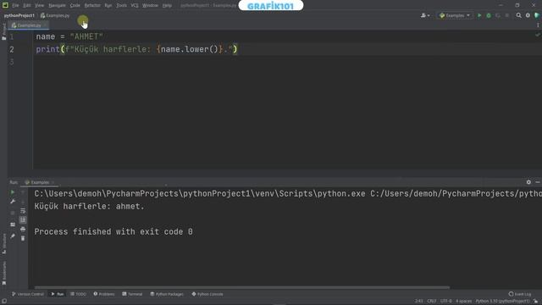Click the Run tool window button at bottom
The height and width of the screenshot is (305, 542).
(x=58, y=294)
